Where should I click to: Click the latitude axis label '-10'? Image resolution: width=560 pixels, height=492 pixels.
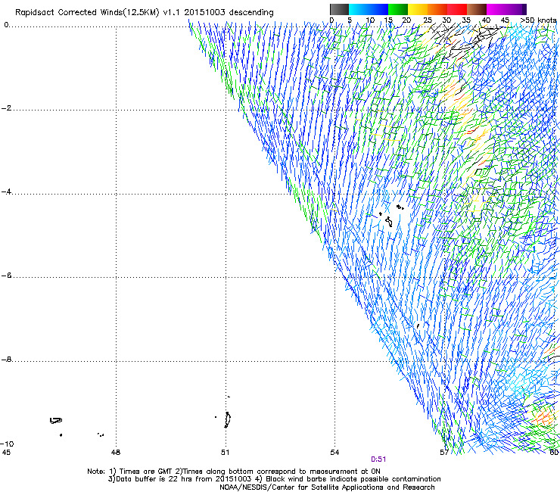(7, 444)
